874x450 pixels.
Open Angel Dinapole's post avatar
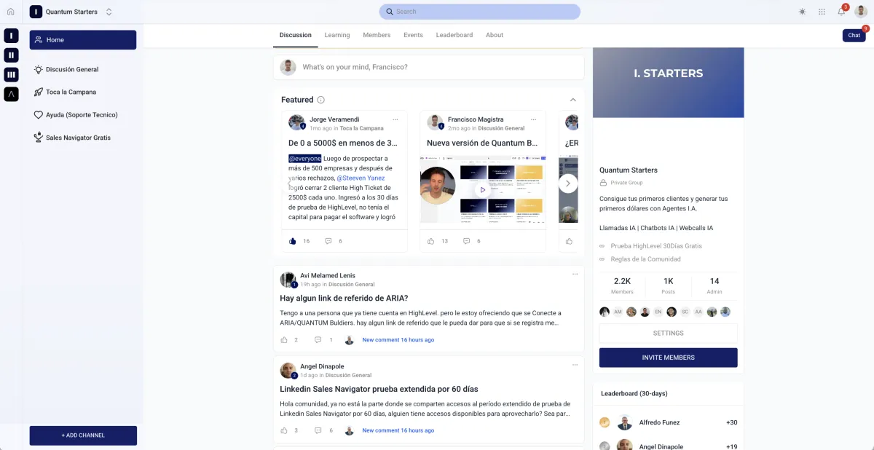point(288,370)
